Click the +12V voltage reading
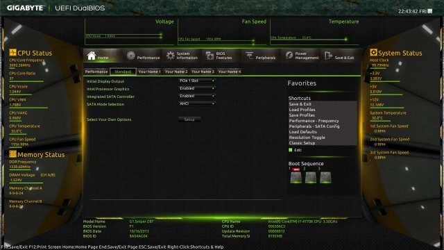This screenshot has height=250, width=444. coord(377,105)
